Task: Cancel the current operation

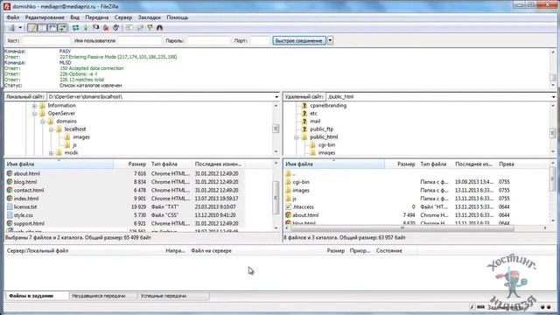Action: pyautogui.click(x=96, y=27)
